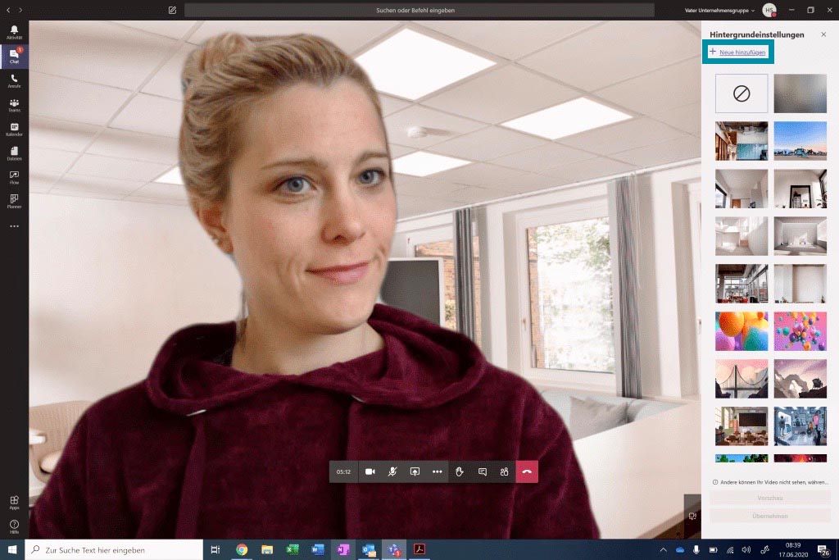Navigate forward with the right arrow
Viewport: 839px width, 560px height.
[x=20, y=10]
